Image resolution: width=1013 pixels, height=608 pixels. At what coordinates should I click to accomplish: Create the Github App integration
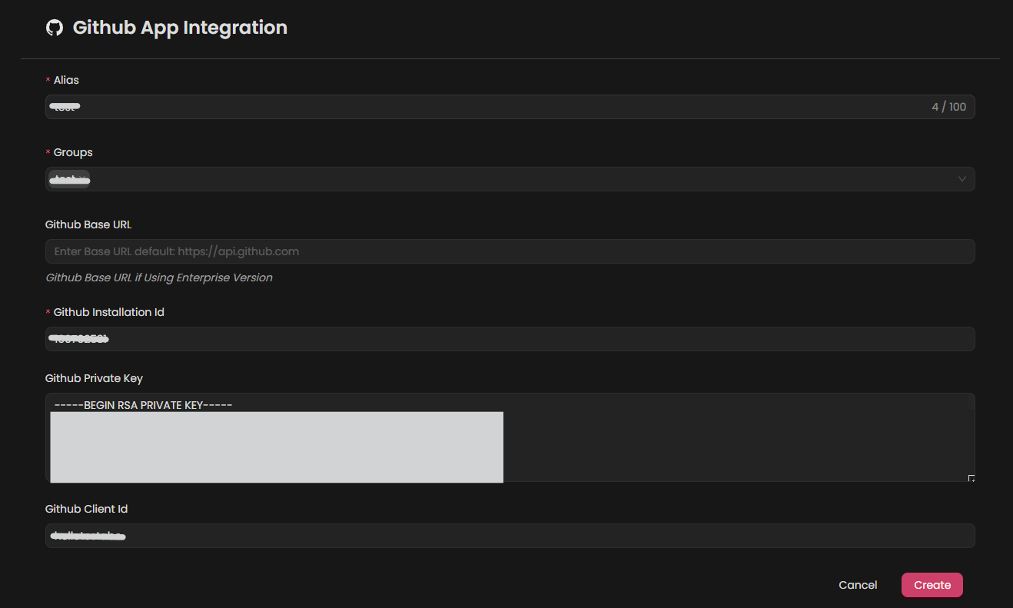(932, 585)
